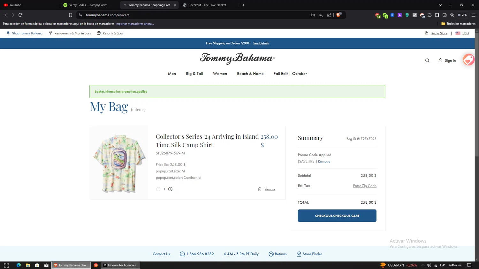Screen dimensions: 479x269
Task: Click the heart wishlist floating icon
Action: click(x=468, y=60)
